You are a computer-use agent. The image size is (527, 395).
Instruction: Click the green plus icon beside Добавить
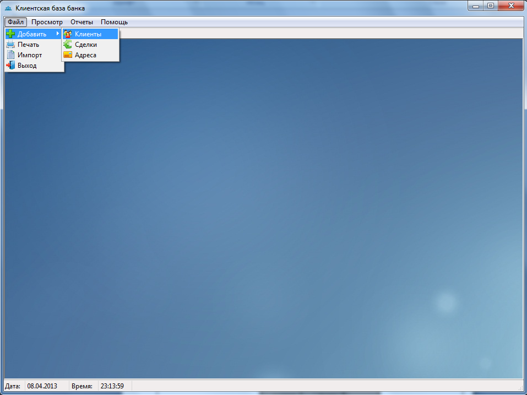click(x=10, y=34)
